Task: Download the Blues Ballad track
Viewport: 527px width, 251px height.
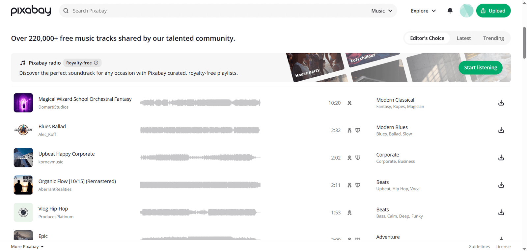Action: pos(501,130)
